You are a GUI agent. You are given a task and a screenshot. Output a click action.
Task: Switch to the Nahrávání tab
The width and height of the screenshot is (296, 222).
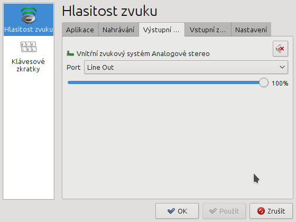(118, 30)
